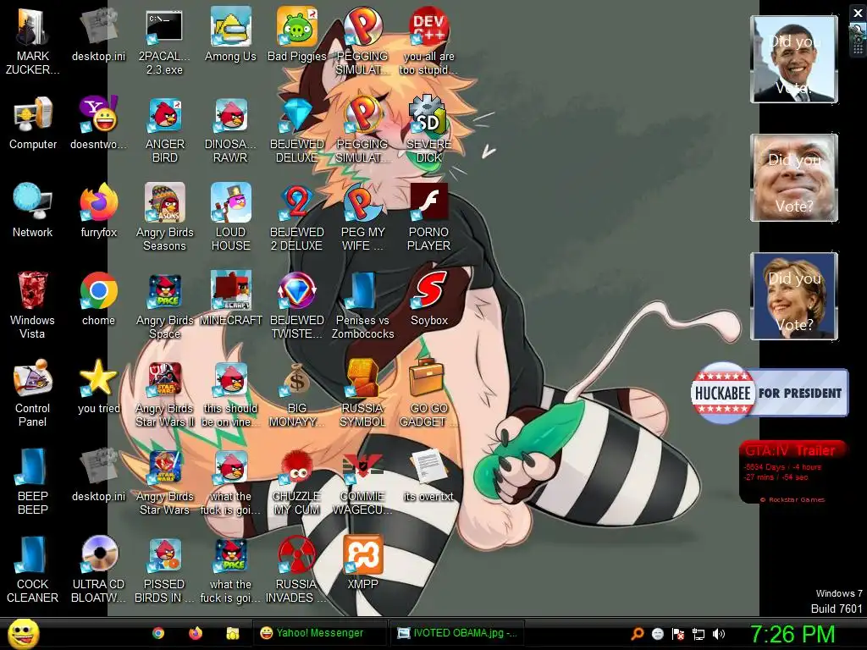The height and width of the screenshot is (650, 867).
Task: Select the ANGER BIRD shortcut
Action: (164, 129)
